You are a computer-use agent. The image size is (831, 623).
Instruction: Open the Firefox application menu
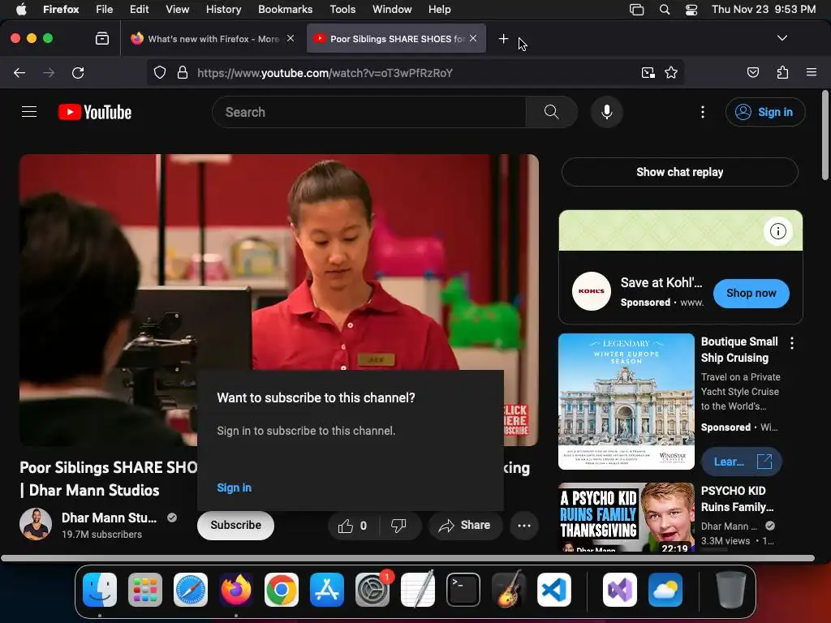point(811,72)
